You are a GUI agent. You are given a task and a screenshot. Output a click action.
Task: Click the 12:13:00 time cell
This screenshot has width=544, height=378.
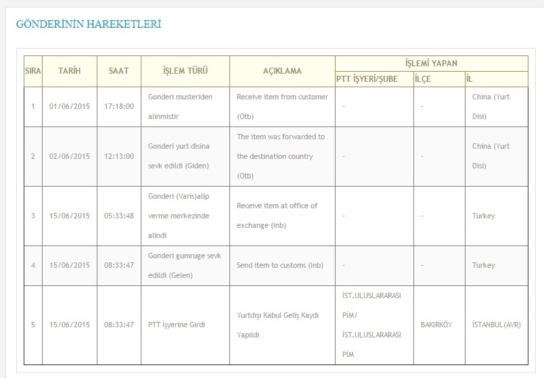119,156
